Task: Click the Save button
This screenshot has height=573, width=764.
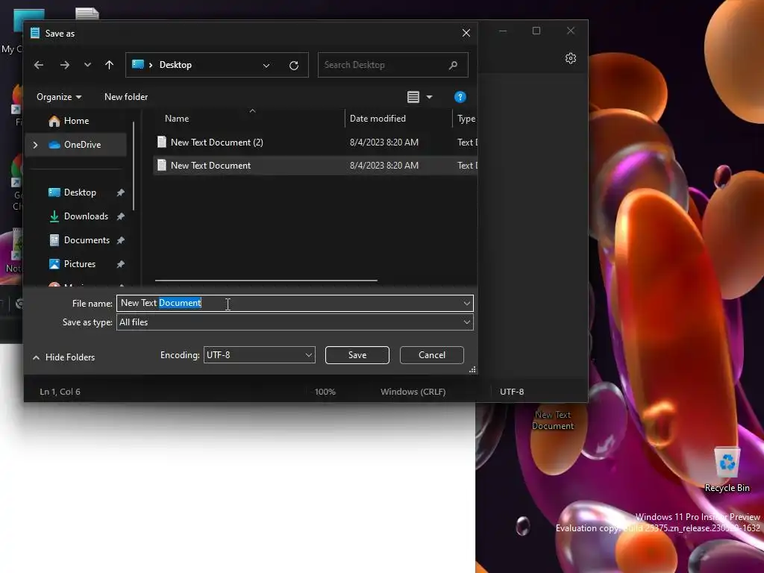Action: point(357,354)
